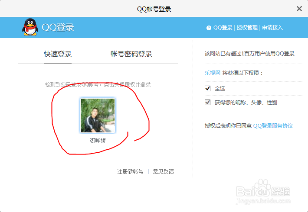Switch to the 帐号密码登录 tab
Viewport: 308px width, 212px height.
coord(131,54)
